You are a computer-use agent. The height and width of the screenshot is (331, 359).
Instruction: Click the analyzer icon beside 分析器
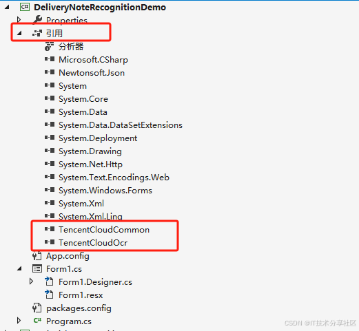point(49,46)
